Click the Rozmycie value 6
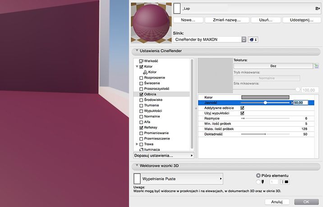This screenshot has height=207, width=323. tap(306, 118)
